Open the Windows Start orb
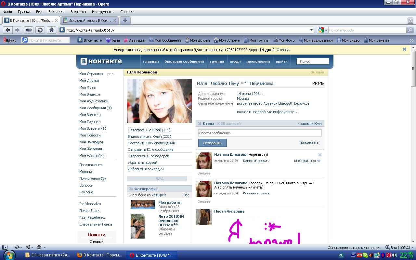Screen dimensions: 416x260 click(9, 255)
